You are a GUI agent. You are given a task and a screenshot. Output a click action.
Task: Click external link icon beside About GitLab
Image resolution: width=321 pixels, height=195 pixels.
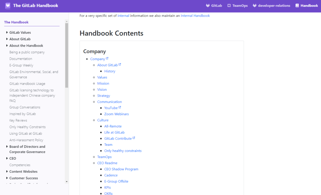coord(120,64)
